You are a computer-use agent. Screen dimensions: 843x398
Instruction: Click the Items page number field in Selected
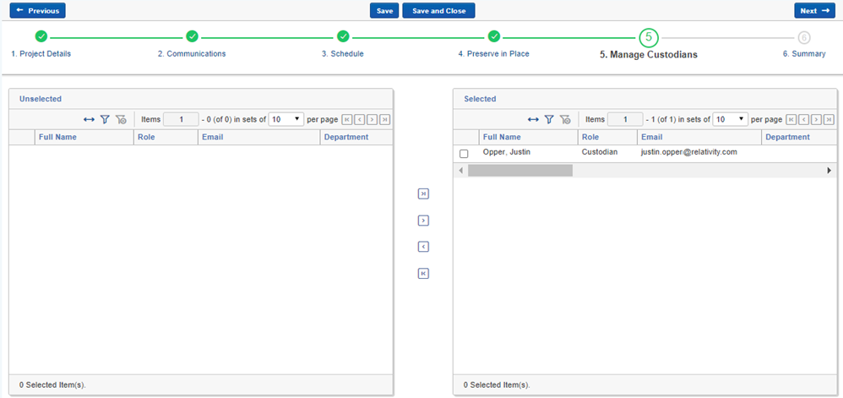[625, 120]
